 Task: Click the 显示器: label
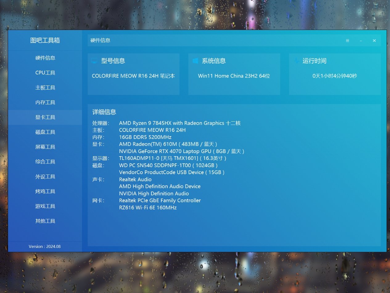coord(100,158)
